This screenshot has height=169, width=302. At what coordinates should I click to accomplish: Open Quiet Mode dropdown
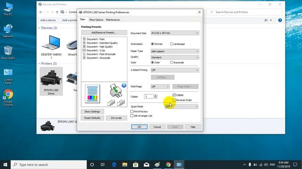click(x=181, y=107)
